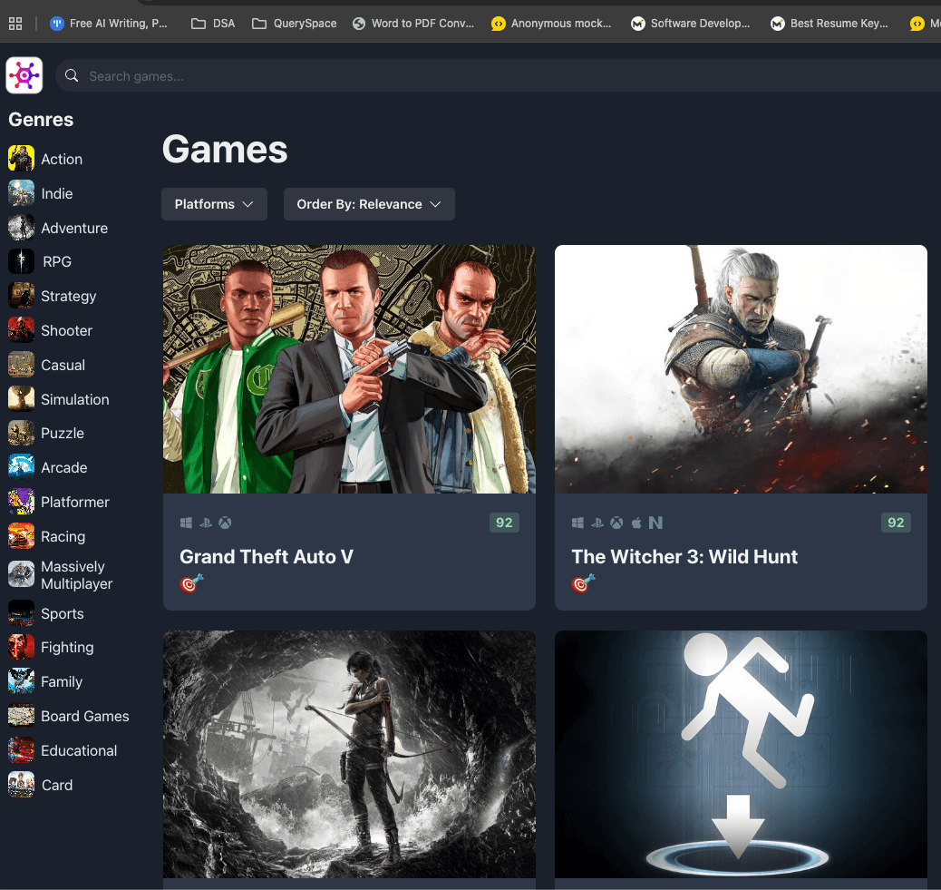This screenshot has width=941, height=890.
Task: Open The Witcher 3 cover image
Action: click(x=741, y=369)
